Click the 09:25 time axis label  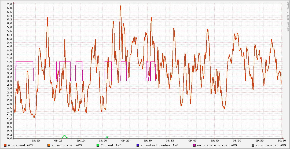[125, 141]
